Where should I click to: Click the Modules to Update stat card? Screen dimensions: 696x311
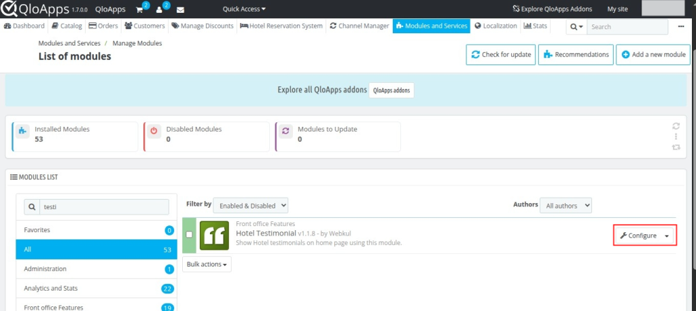coord(338,136)
